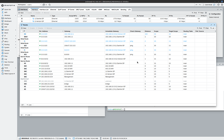Viewport: 224px width, 140px height.
Task: Check the 10.0.0.0/24 route row checkbox
Action: point(21,66)
